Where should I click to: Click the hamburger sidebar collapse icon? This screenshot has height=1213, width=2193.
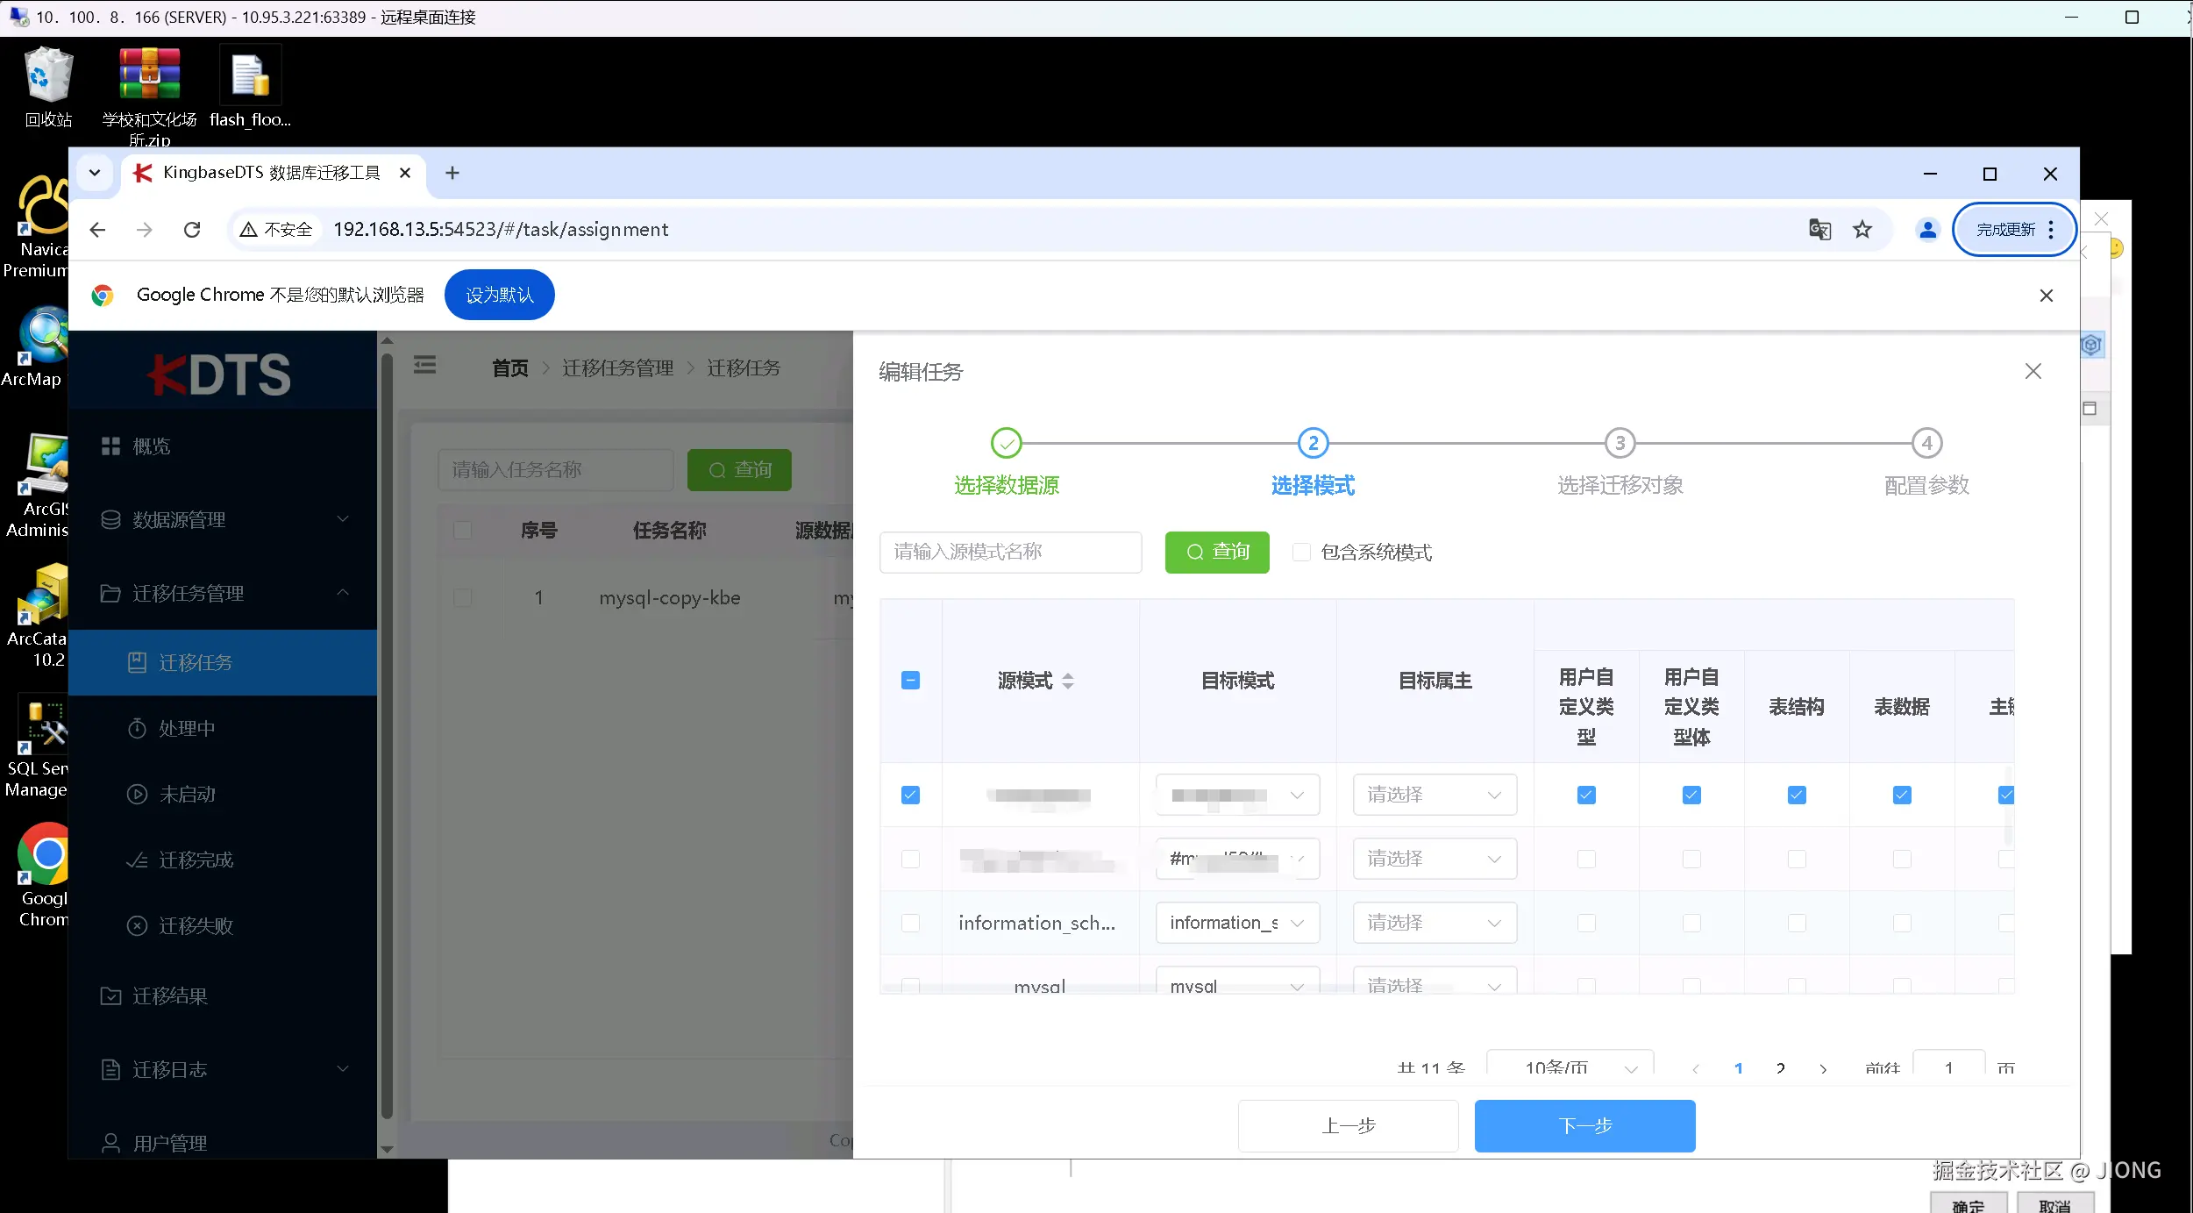click(424, 366)
